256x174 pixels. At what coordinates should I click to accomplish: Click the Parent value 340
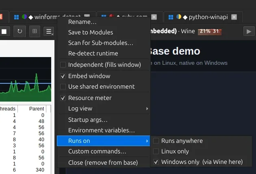coord(40,170)
